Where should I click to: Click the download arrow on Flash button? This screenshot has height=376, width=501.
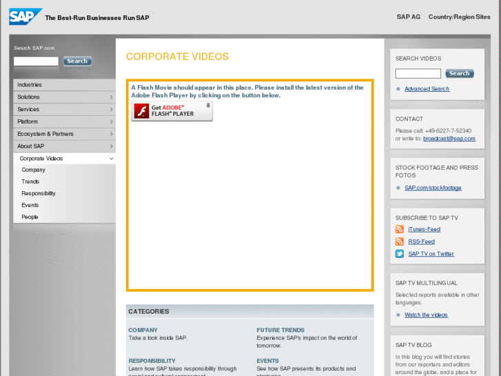coord(208,106)
